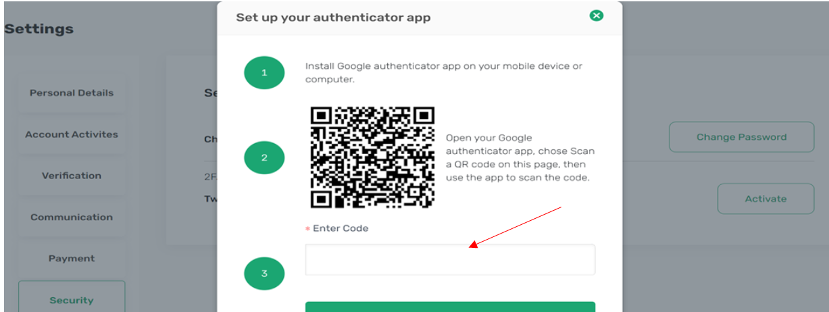
Task: Switch to the Verification tab
Action: 72,176
